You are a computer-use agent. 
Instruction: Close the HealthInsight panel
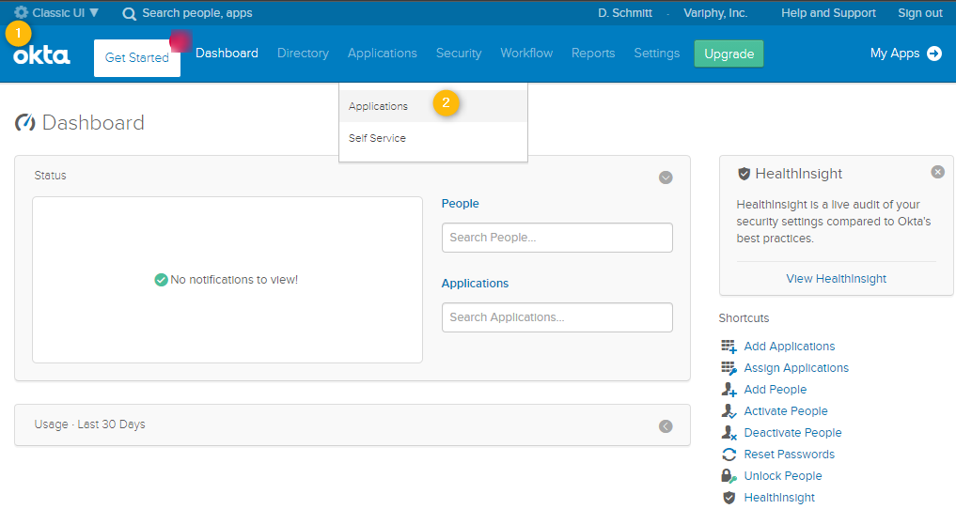tap(938, 172)
